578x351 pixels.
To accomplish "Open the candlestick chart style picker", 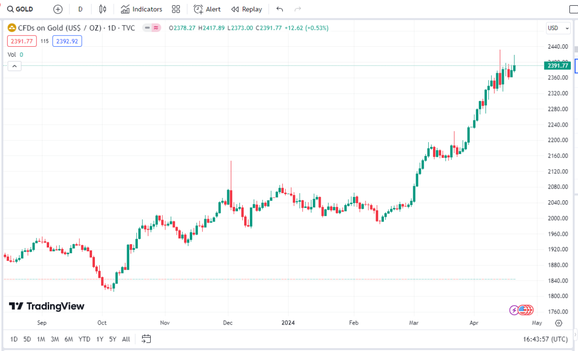I will pos(102,9).
